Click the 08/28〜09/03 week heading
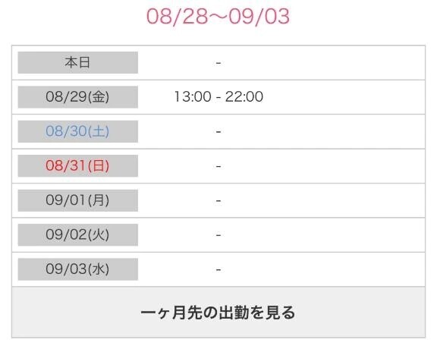The height and width of the screenshot is (352, 437). [218, 16]
